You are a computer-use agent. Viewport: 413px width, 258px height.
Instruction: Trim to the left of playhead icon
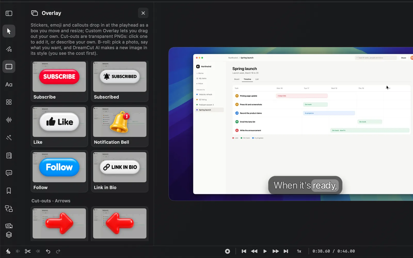[18, 251]
